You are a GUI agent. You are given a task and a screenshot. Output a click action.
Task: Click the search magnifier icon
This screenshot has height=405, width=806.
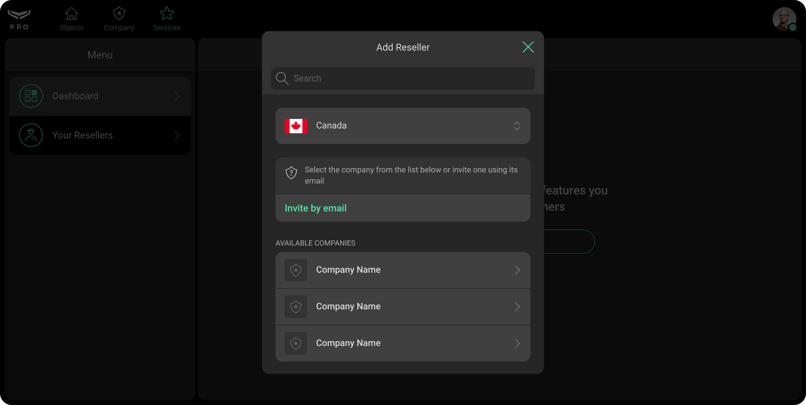click(282, 78)
